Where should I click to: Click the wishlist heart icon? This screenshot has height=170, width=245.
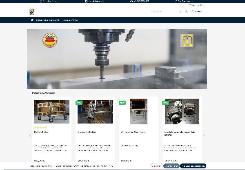point(180,11)
